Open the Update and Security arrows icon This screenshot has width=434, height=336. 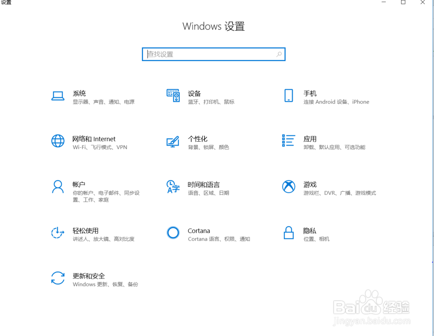[x=58, y=278]
